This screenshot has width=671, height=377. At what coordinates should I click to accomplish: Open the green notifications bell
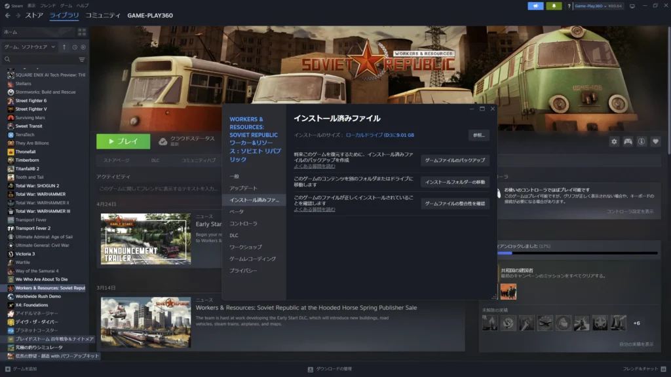coord(554,6)
